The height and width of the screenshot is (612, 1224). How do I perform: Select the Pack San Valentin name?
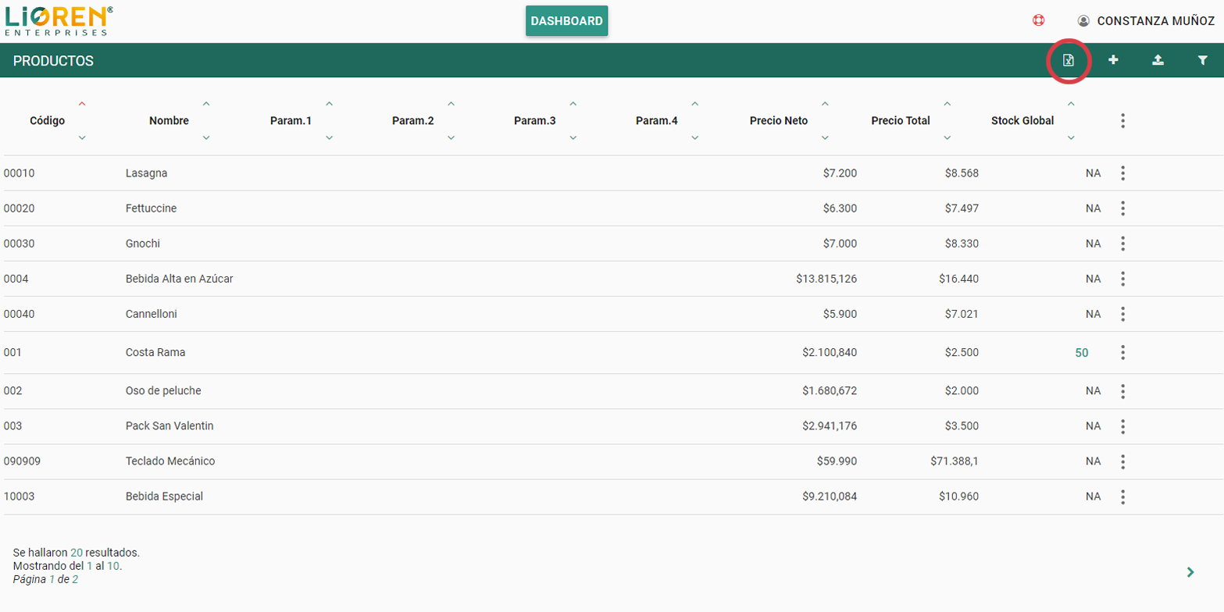(170, 426)
